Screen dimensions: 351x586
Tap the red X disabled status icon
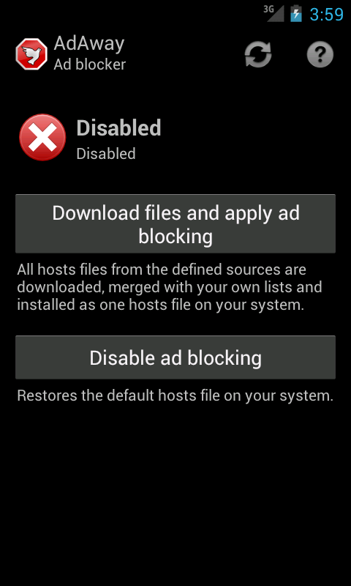[x=42, y=138]
